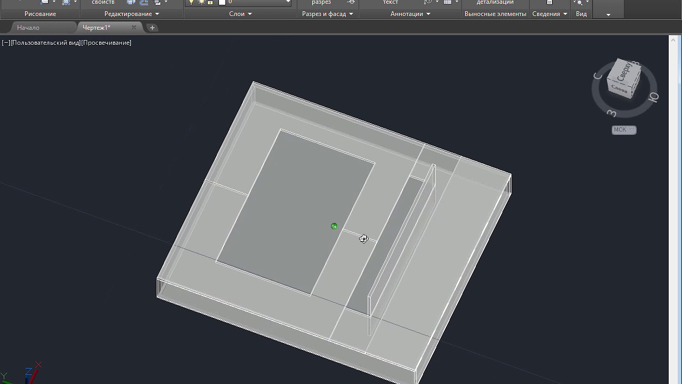Screen dimensions: 682x384
Task: Expand the Слои panel dropdown
Action: pos(250,14)
